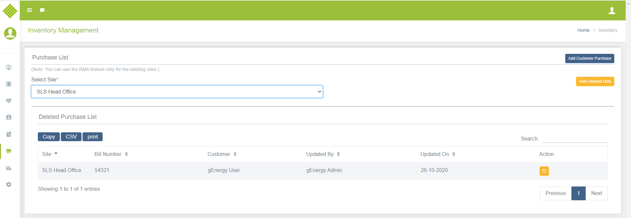Image resolution: width=631 pixels, height=218 pixels.
Task: Restore deleted purchase bill 54321
Action: point(544,171)
